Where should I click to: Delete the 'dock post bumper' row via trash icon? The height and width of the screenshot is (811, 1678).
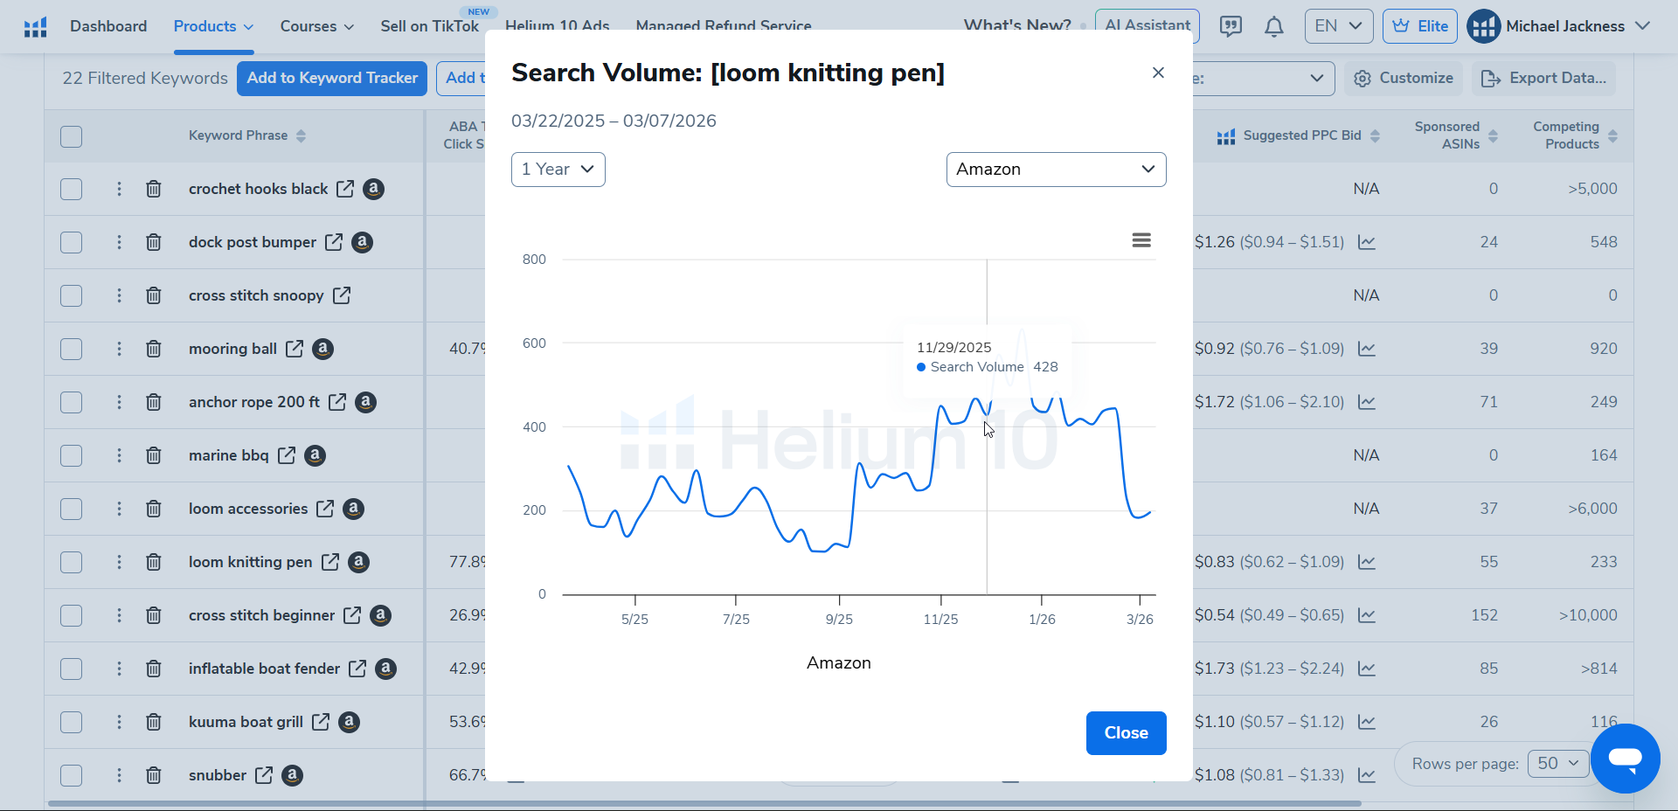pos(154,242)
